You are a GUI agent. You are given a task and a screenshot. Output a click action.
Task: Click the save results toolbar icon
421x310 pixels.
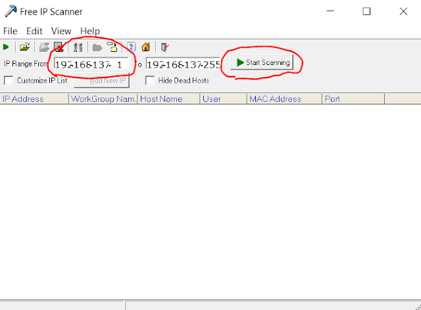(x=44, y=47)
